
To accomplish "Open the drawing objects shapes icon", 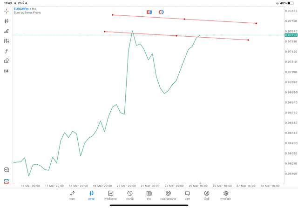I will click(7, 61).
